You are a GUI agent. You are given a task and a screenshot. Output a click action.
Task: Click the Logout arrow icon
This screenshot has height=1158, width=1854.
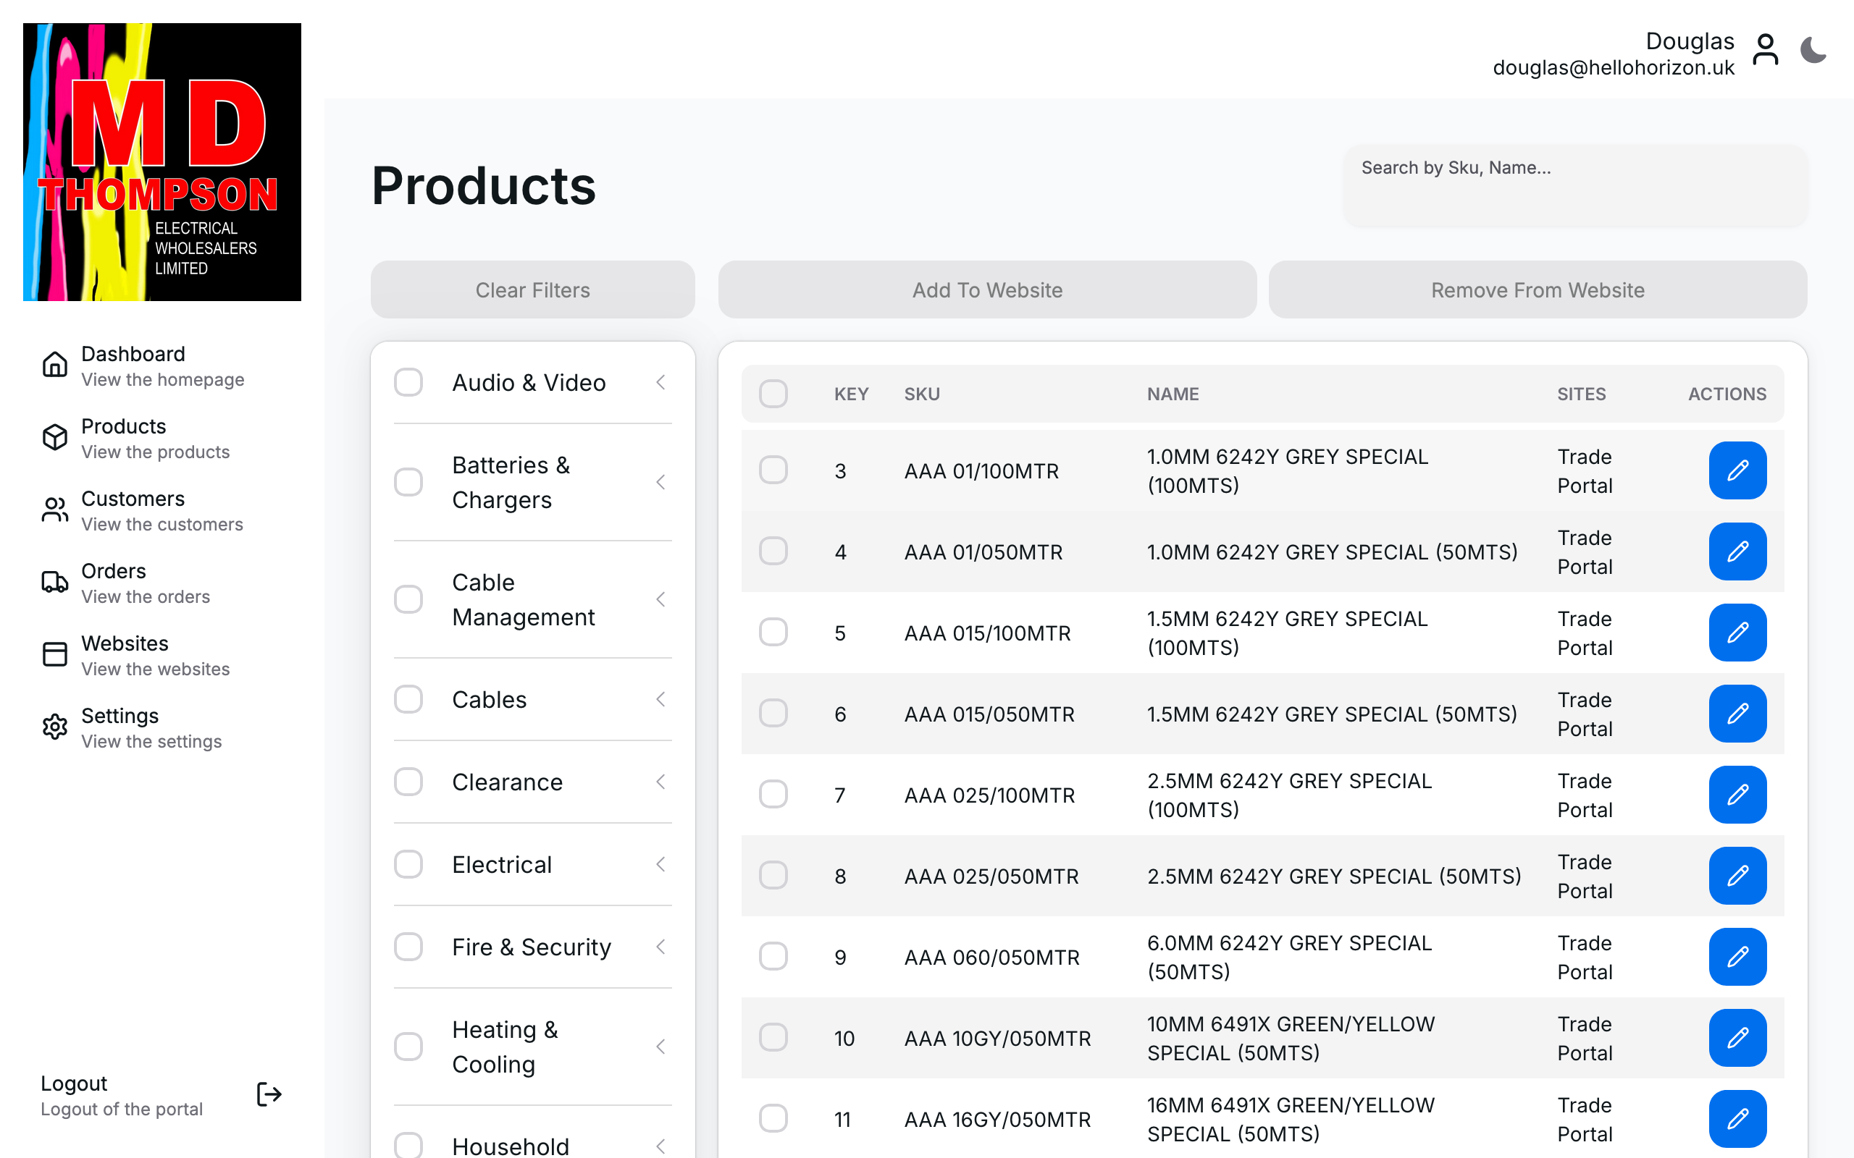point(269,1094)
